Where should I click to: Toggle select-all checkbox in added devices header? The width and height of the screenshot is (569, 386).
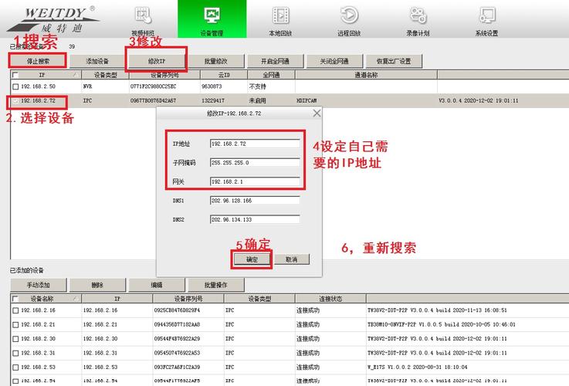coord(15,299)
